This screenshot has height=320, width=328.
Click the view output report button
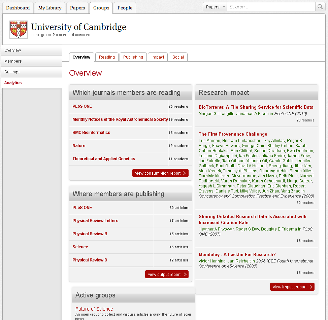pos(167,275)
